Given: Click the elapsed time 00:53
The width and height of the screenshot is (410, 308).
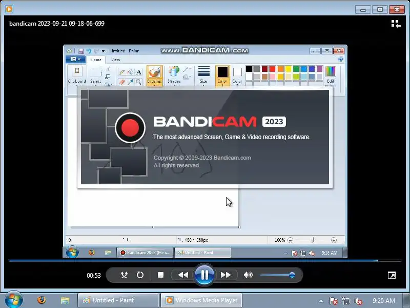Looking at the screenshot, I should (x=94, y=276).
